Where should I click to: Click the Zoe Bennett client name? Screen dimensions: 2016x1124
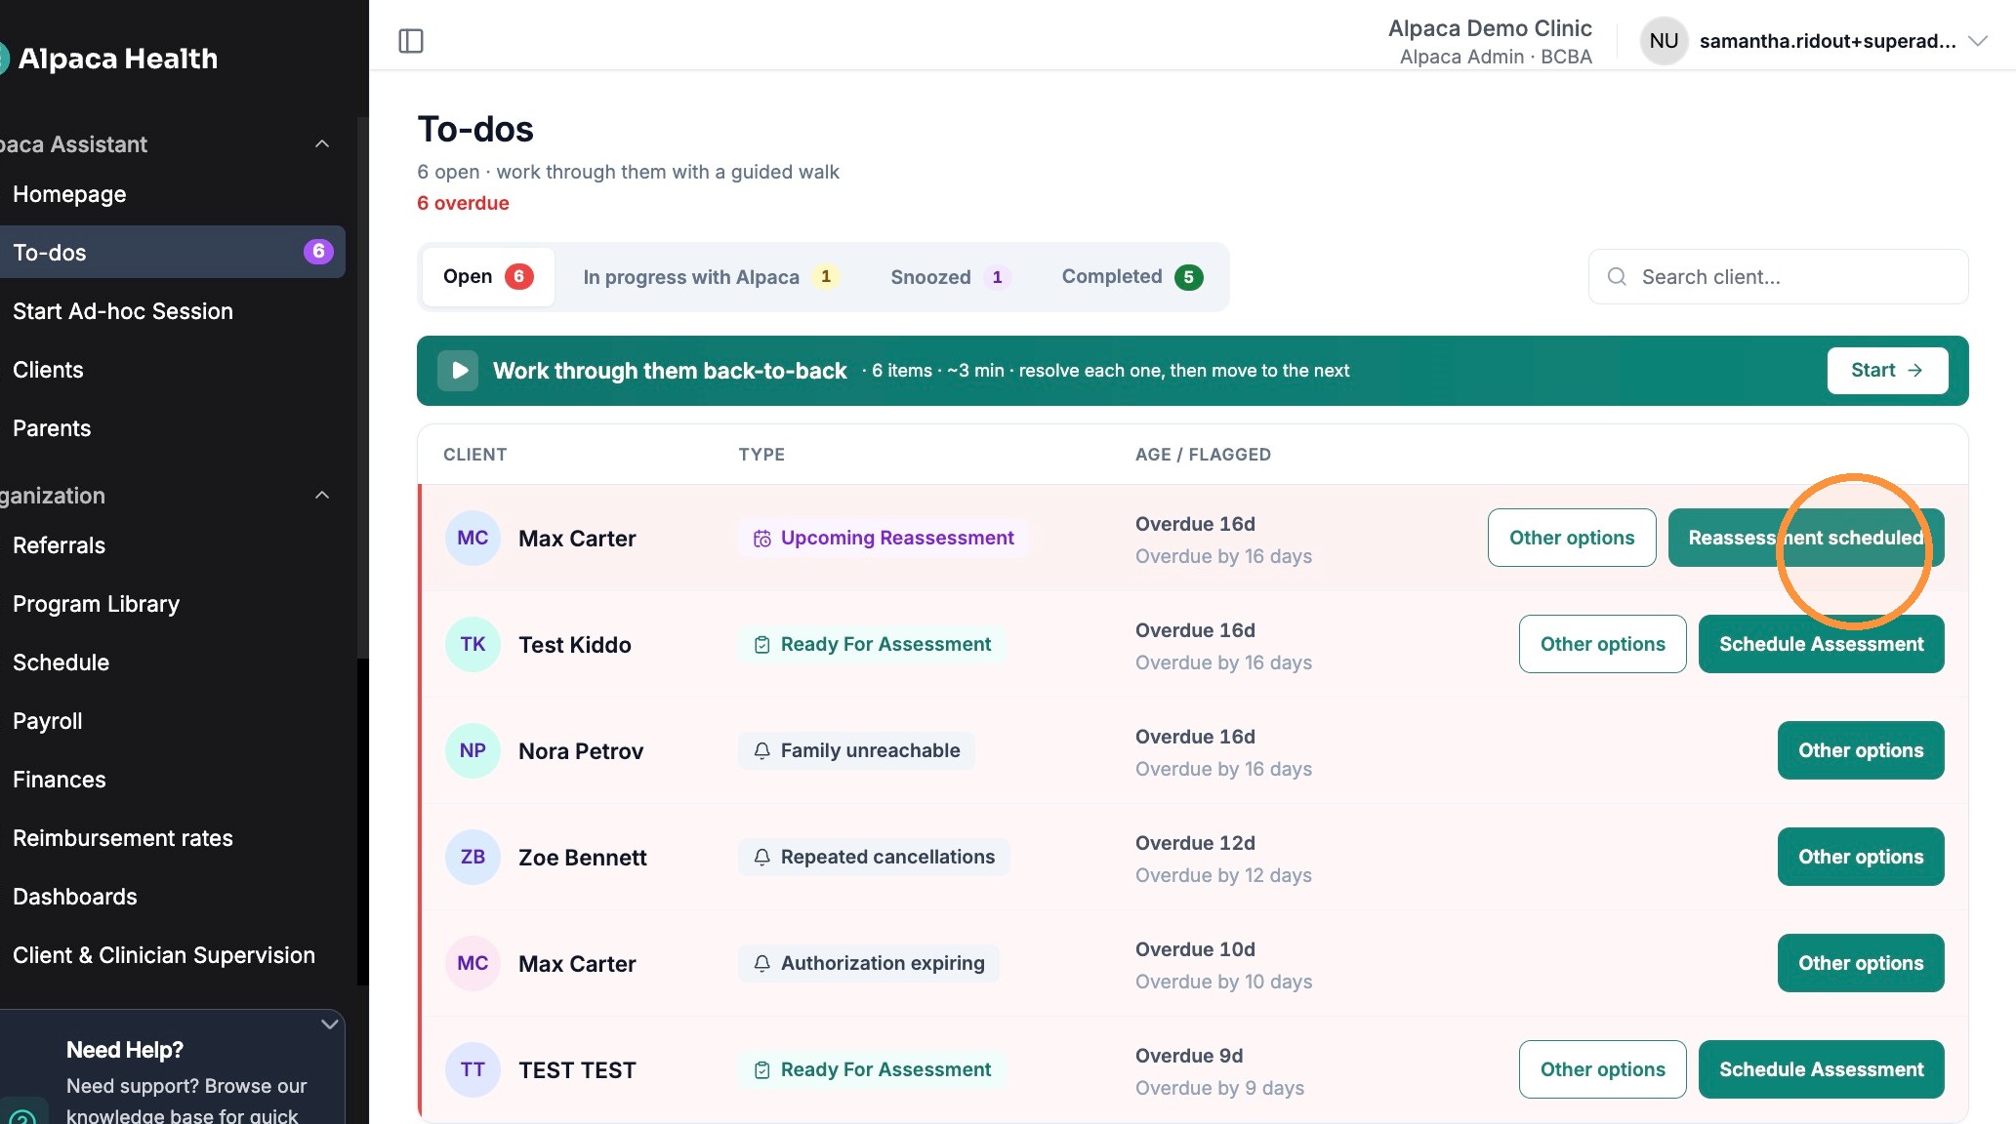click(583, 858)
